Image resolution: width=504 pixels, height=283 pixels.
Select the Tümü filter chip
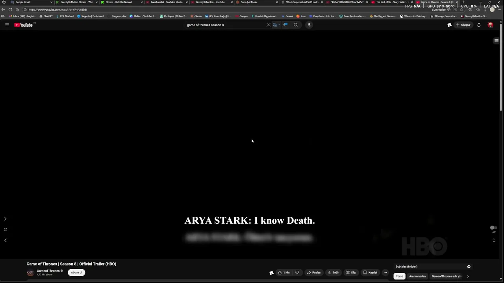pyautogui.click(x=400, y=276)
